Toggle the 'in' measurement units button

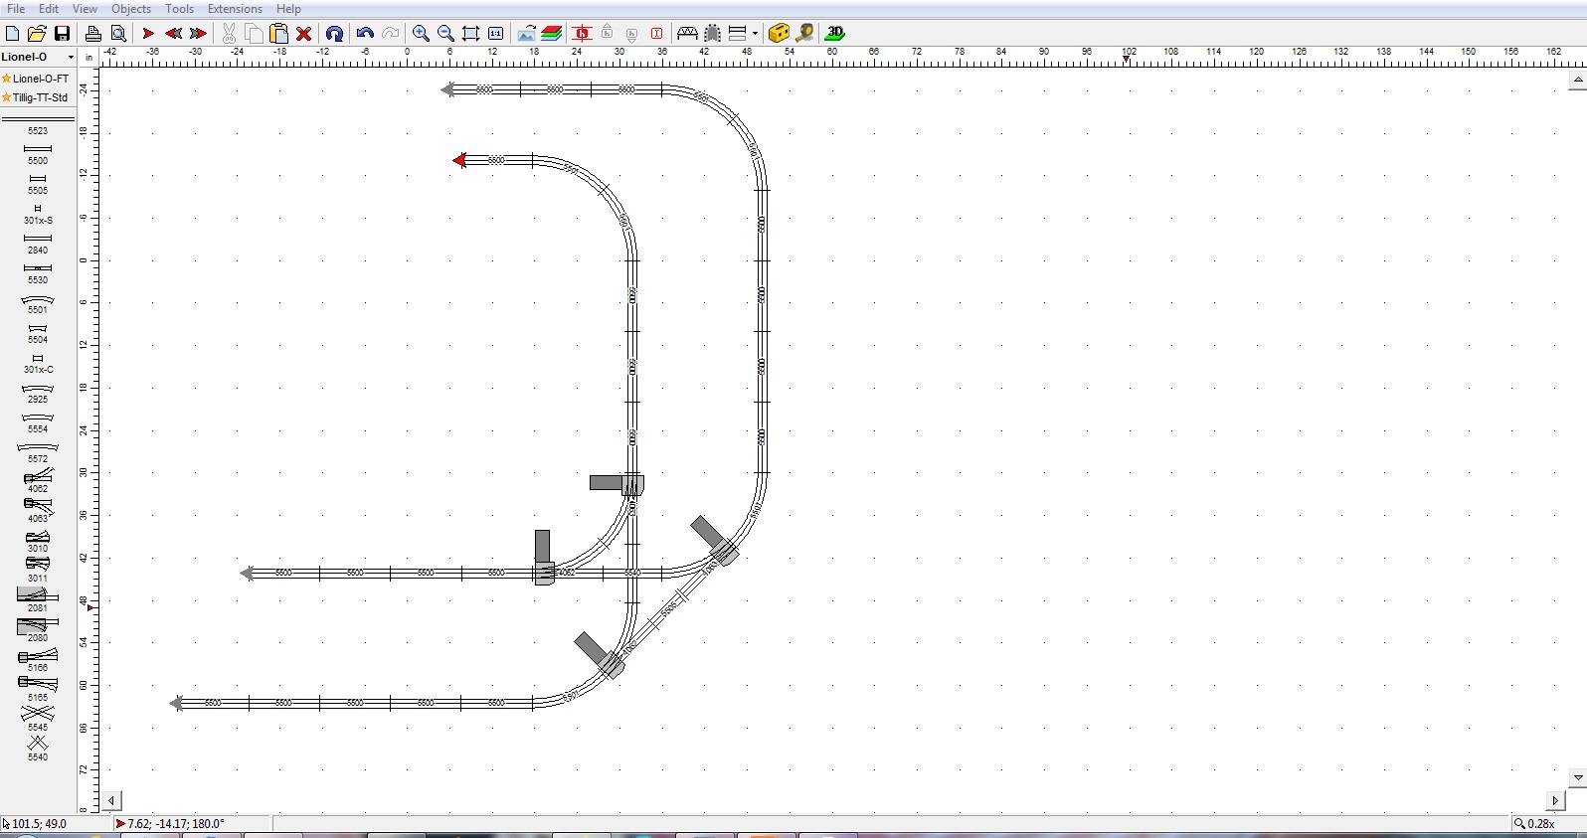point(89,58)
